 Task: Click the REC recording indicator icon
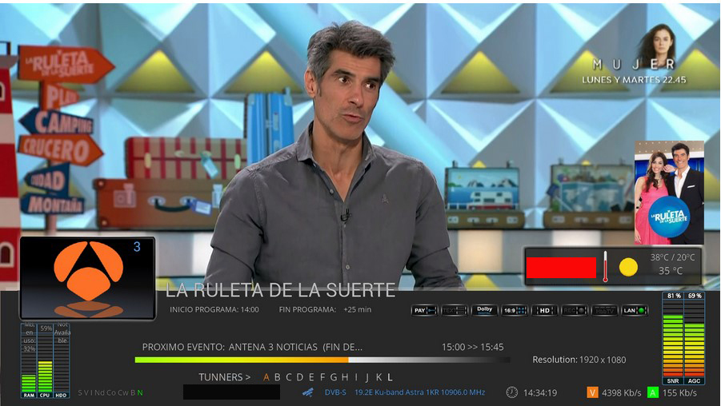click(x=575, y=310)
